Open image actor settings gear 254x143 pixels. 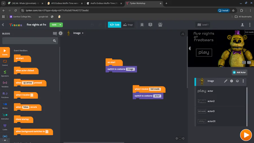click(x=231, y=81)
